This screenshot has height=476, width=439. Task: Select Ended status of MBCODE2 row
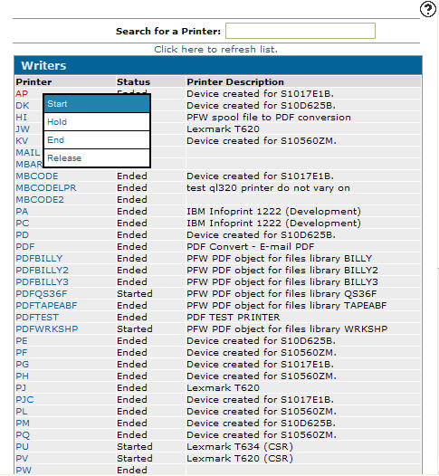[132, 200]
